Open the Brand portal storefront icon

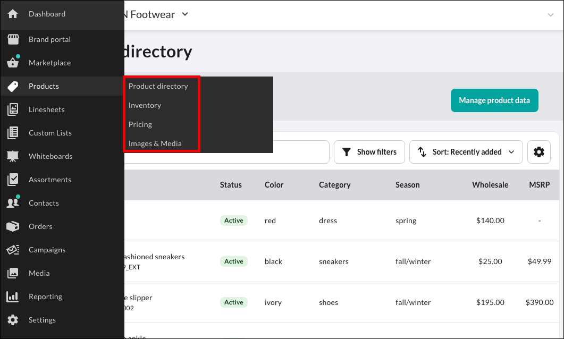[x=13, y=39]
